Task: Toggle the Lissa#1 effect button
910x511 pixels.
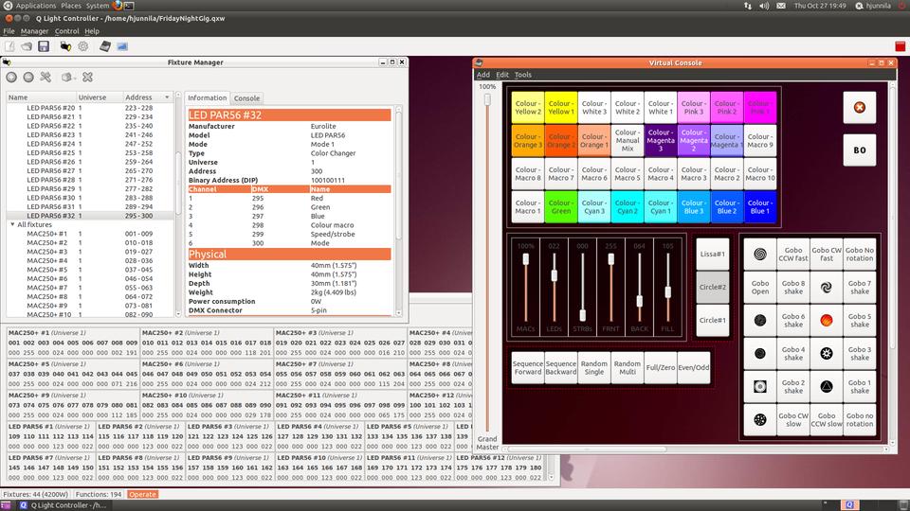Action: [x=712, y=254]
